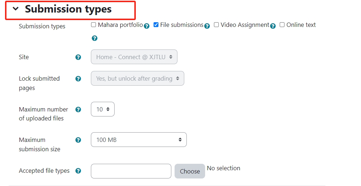
Task: Show help for Accepted file types
Action: point(78,171)
